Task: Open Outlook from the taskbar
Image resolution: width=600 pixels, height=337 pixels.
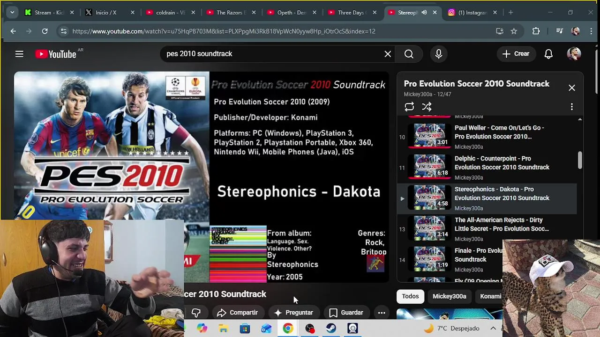Action: pyautogui.click(x=266, y=329)
